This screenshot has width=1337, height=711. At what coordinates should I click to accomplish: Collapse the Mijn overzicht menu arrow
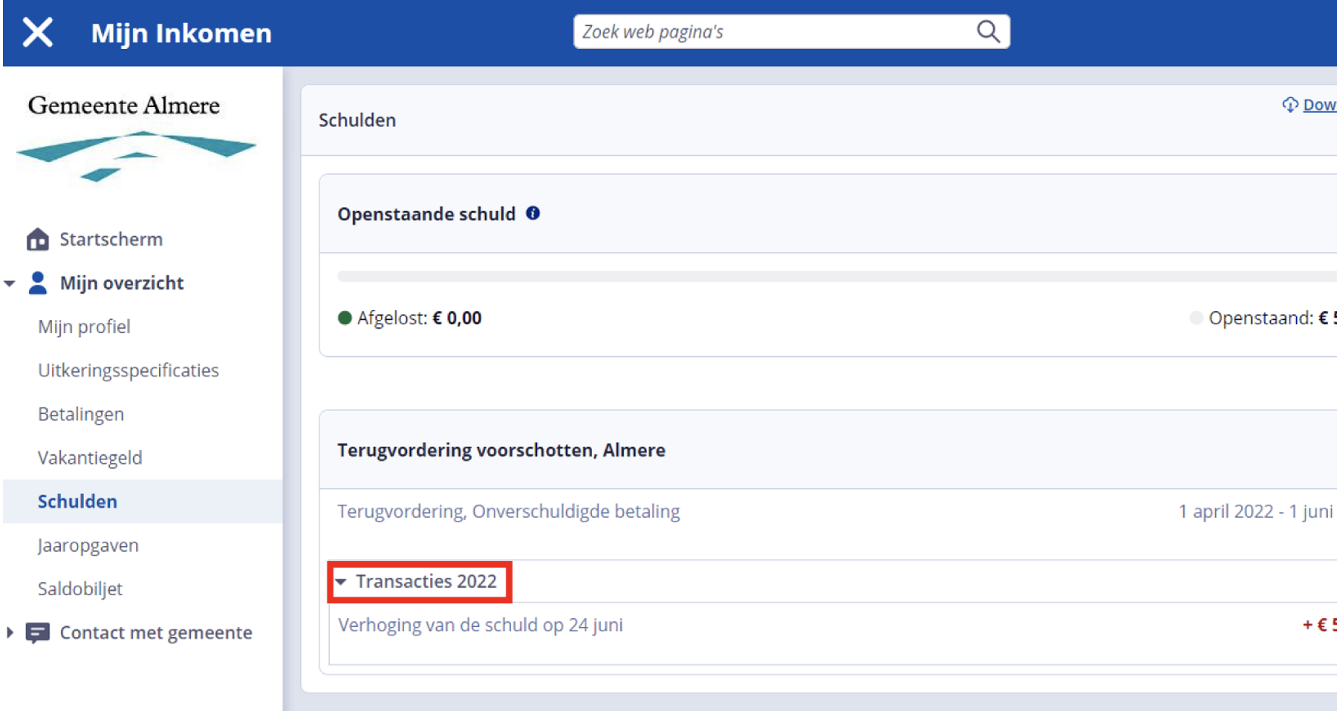[x=10, y=284]
